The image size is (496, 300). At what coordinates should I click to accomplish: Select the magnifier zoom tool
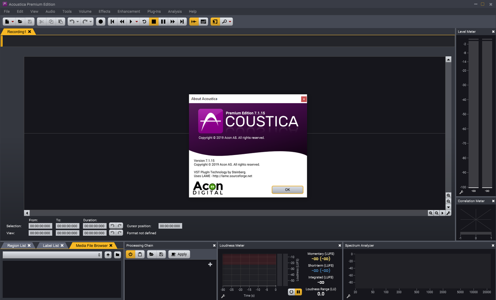click(x=224, y=22)
